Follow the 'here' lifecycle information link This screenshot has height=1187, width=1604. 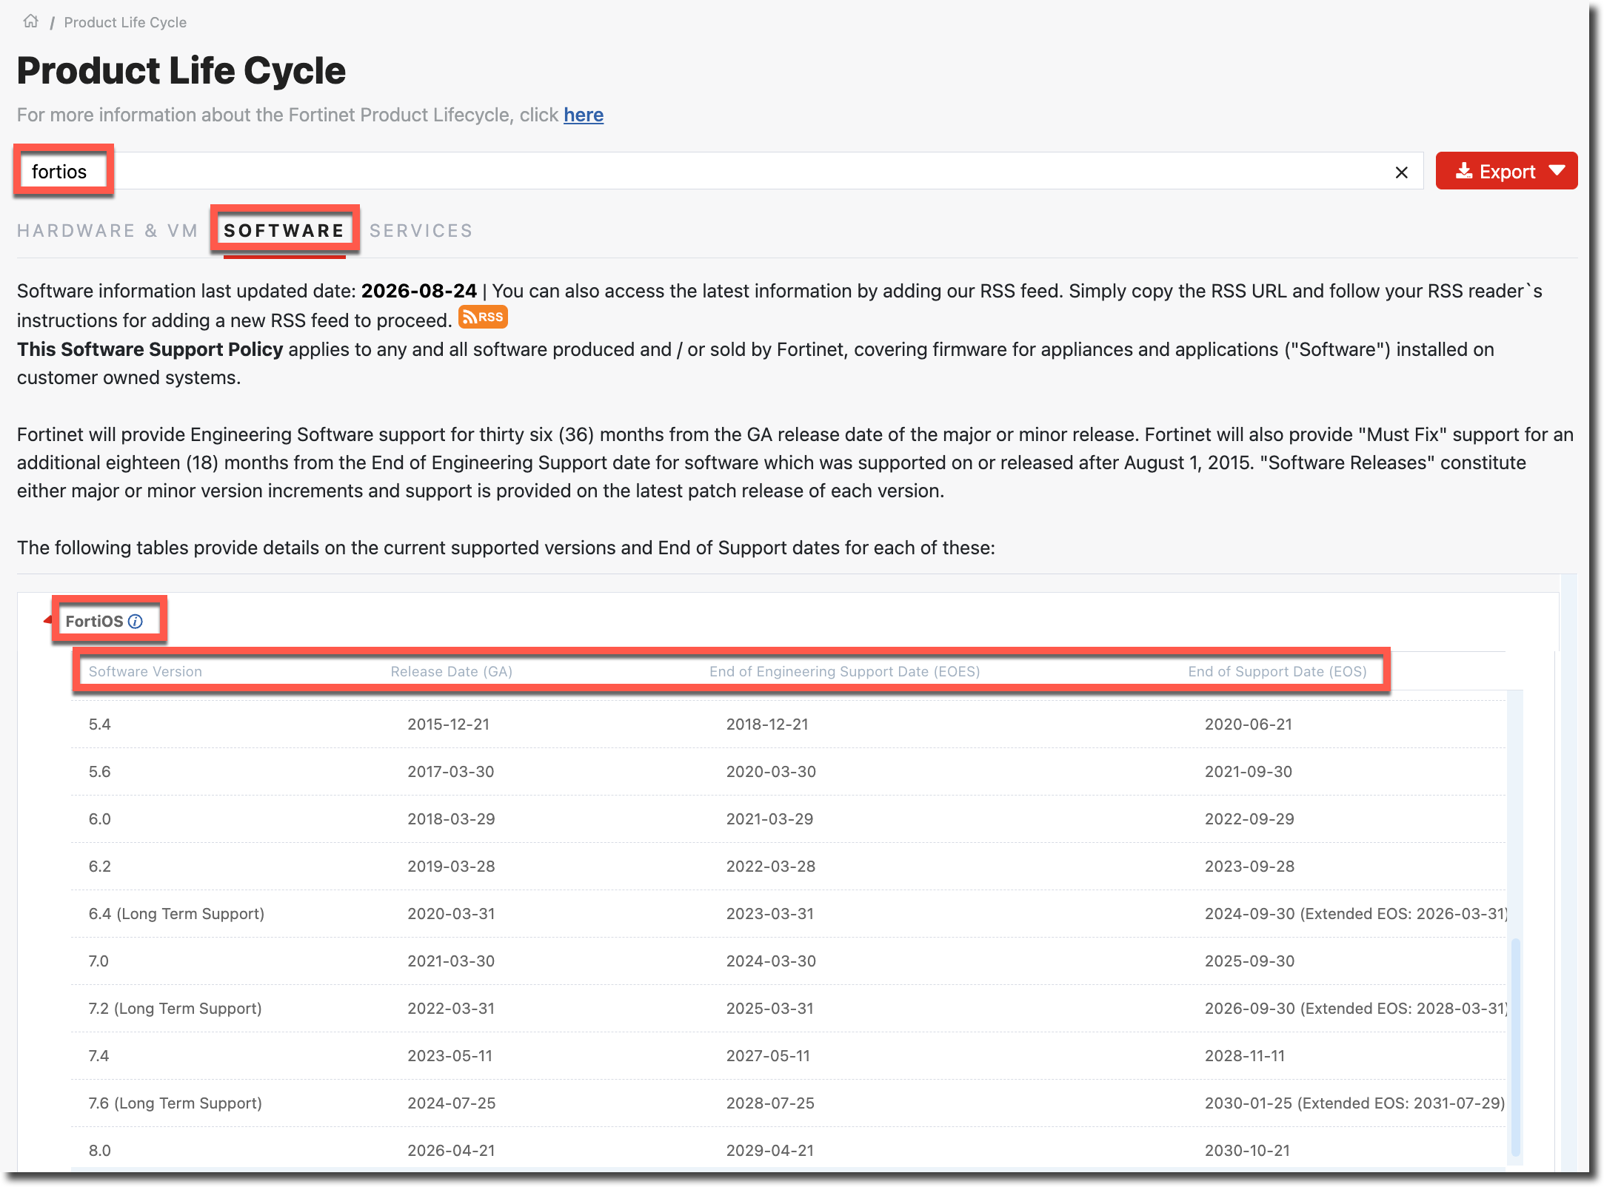tap(584, 115)
